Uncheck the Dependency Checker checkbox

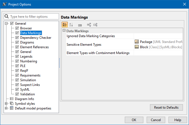(17, 38)
